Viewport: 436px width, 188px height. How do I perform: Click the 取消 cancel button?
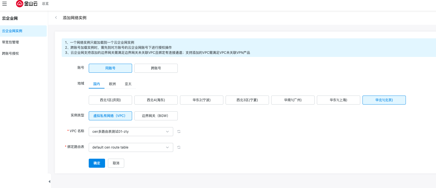tap(116, 163)
